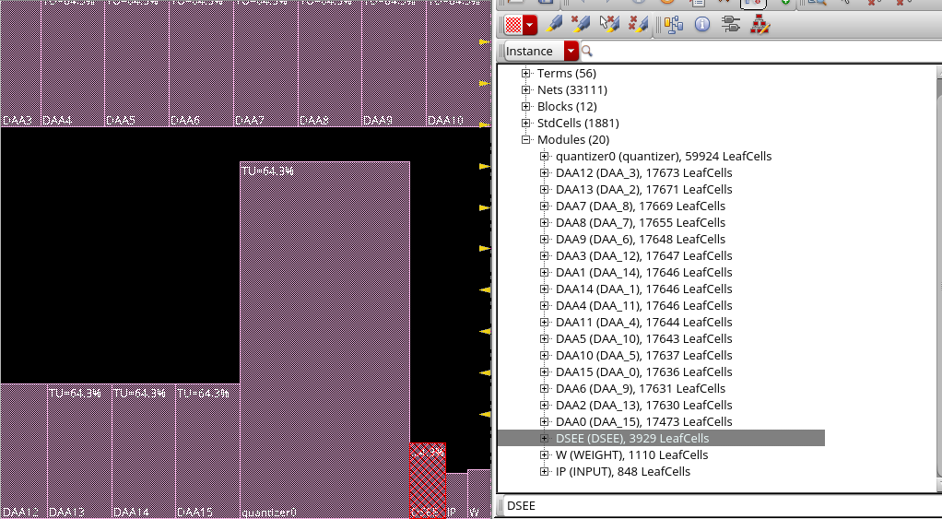This screenshot has width=942, height=519.
Task: Select W (WEIGHT) module entry
Action: point(631,455)
